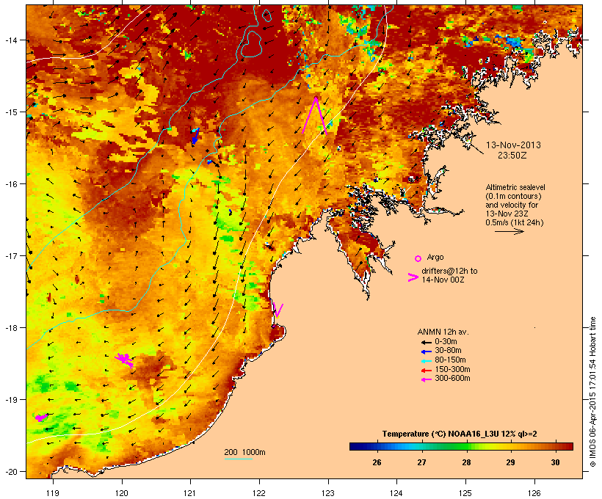This screenshot has height=499, width=602.
Task: Click the '200 1000m' bathymetry legend label
Action: (244, 452)
